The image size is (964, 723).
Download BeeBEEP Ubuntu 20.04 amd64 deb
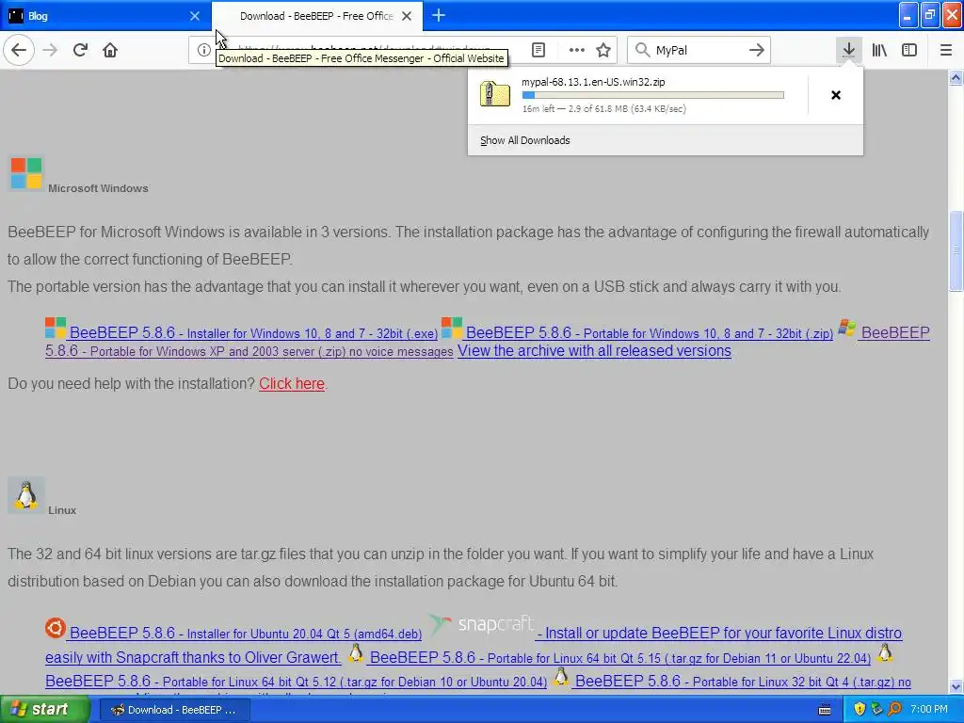[246, 634]
